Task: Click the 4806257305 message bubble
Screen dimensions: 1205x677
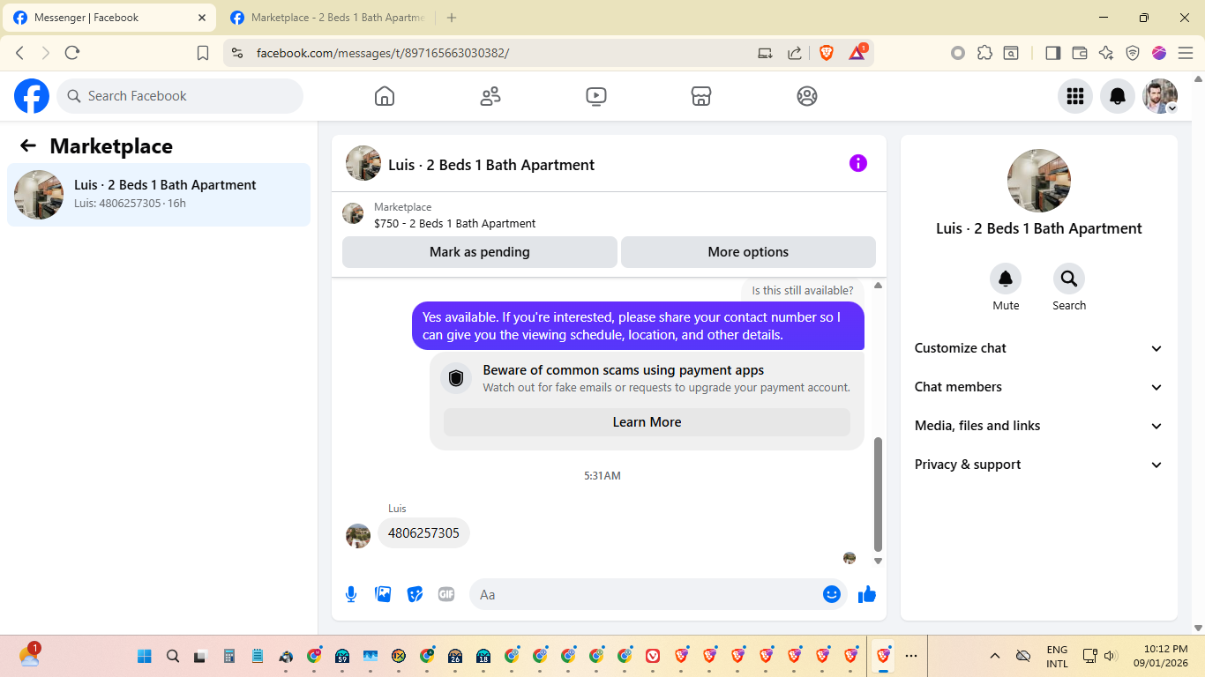Action: 423,533
